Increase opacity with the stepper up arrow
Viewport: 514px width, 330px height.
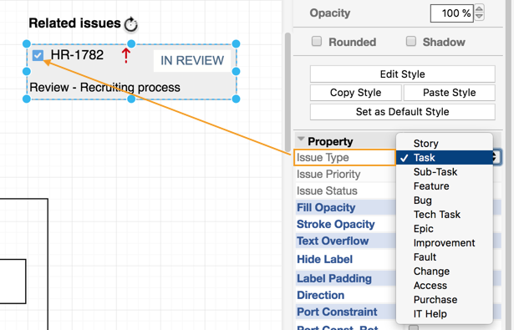click(479, 9)
